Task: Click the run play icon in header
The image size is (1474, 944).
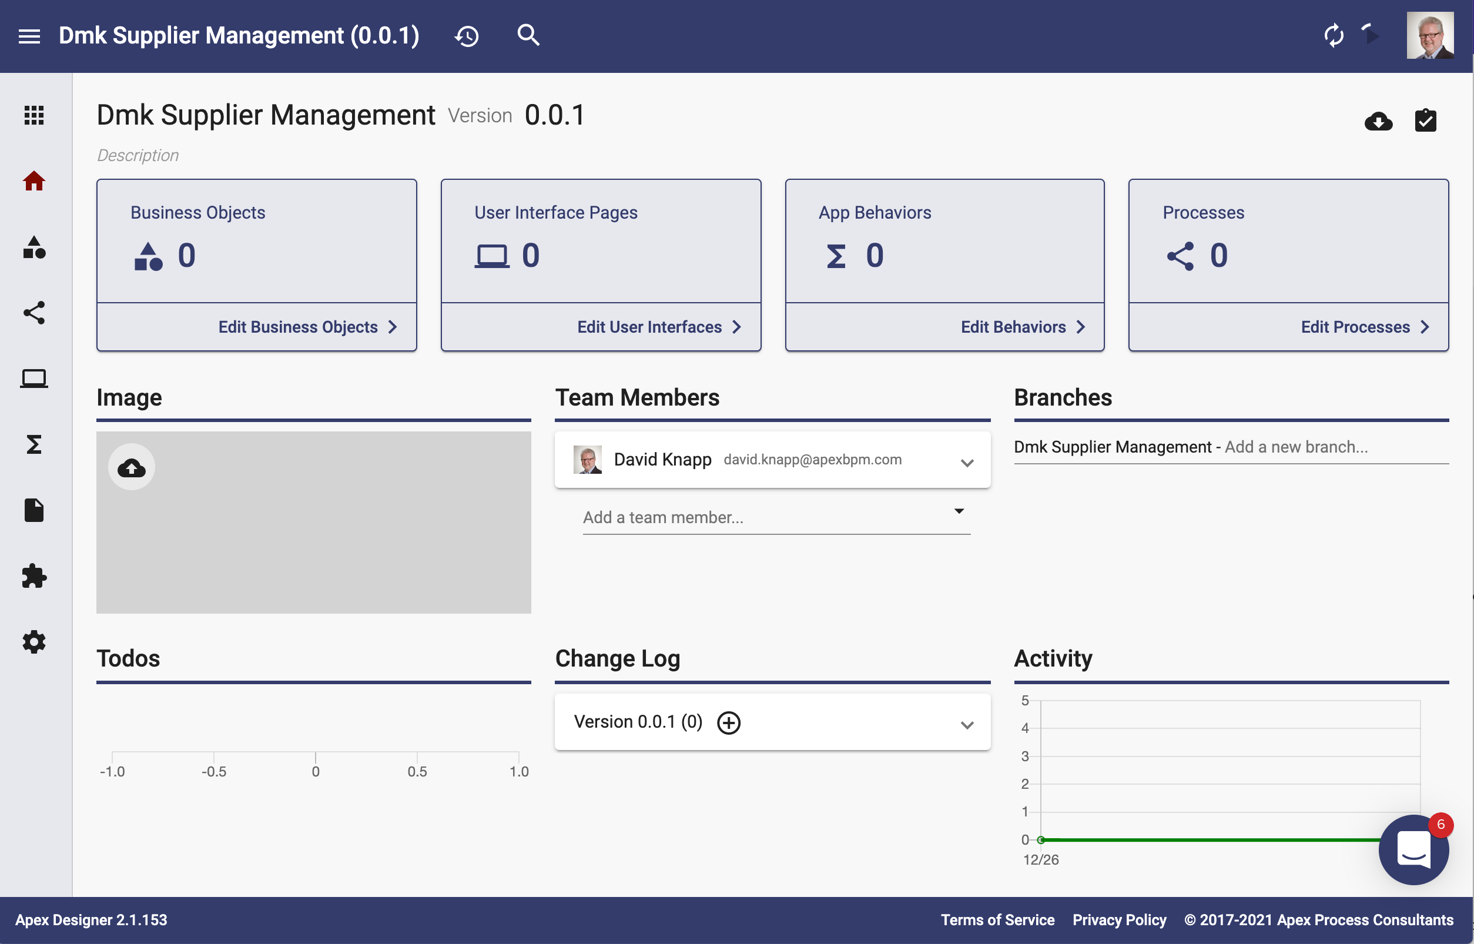Action: pyautogui.click(x=1371, y=35)
